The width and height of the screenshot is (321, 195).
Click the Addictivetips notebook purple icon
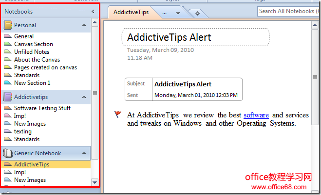pyautogui.click(x=8, y=97)
